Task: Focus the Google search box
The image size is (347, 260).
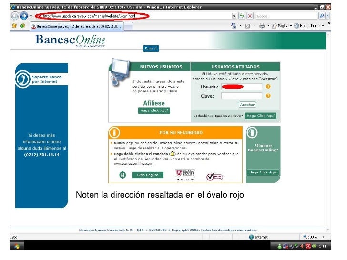Action: tap(286, 16)
